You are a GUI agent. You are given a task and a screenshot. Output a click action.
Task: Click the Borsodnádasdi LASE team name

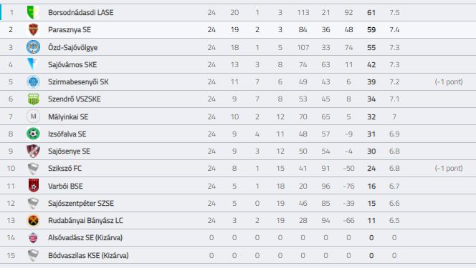pos(81,12)
